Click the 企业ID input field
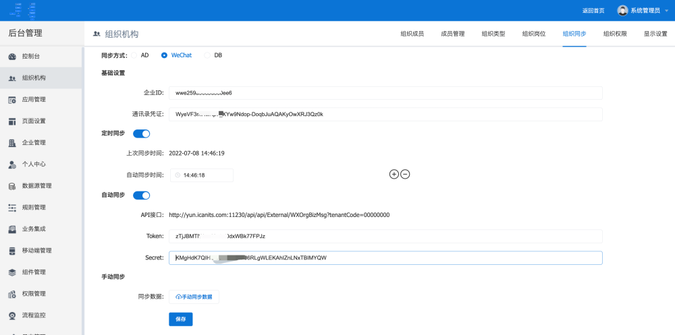This screenshot has width=675, height=335. coord(385,93)
